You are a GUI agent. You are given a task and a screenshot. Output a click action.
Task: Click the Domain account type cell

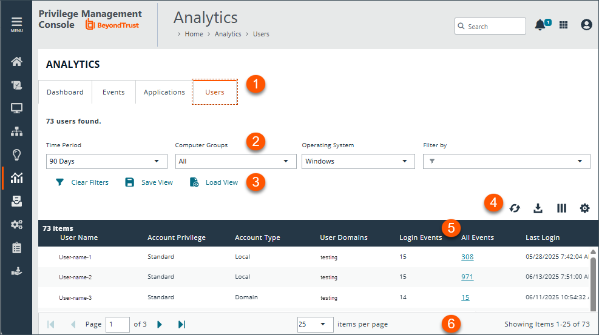coord(246,297)
